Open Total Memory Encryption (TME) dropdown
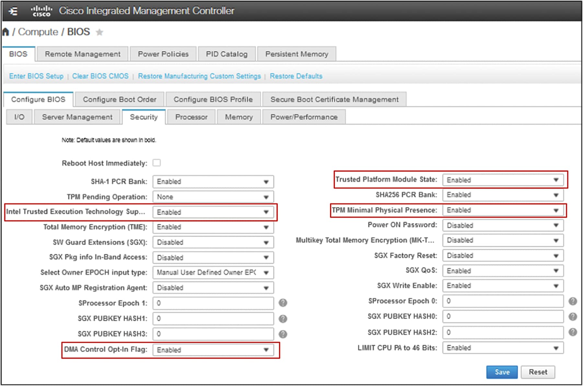583x386 pixels. (213, 227)
